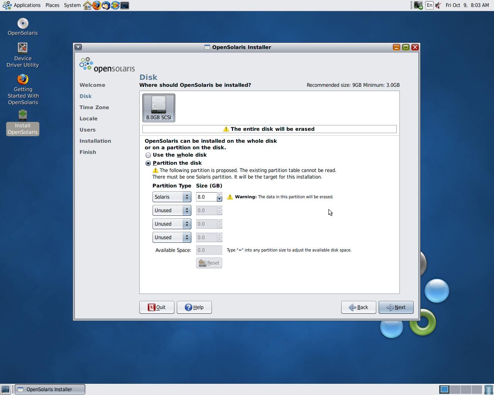The image size is (494, 395).
Task: Click the OpenSolaris disc desktop icon
Action: click(23, 26)
